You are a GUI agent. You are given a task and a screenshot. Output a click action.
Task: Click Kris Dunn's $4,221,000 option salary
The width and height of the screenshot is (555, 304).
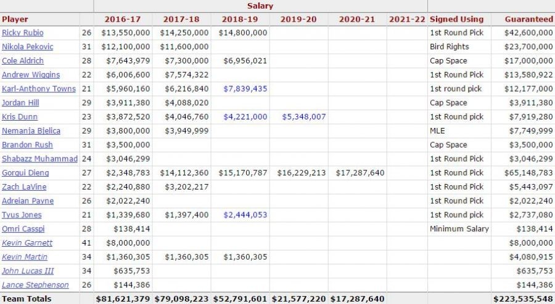[245, 117]
